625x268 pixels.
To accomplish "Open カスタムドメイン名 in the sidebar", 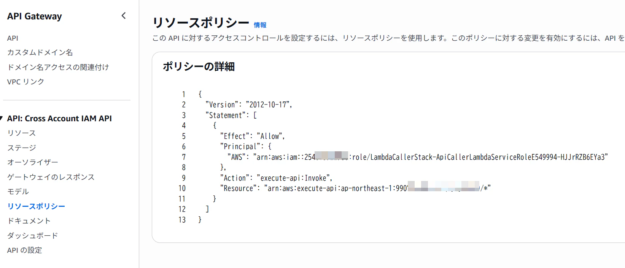I will click(x=40, y=52).
